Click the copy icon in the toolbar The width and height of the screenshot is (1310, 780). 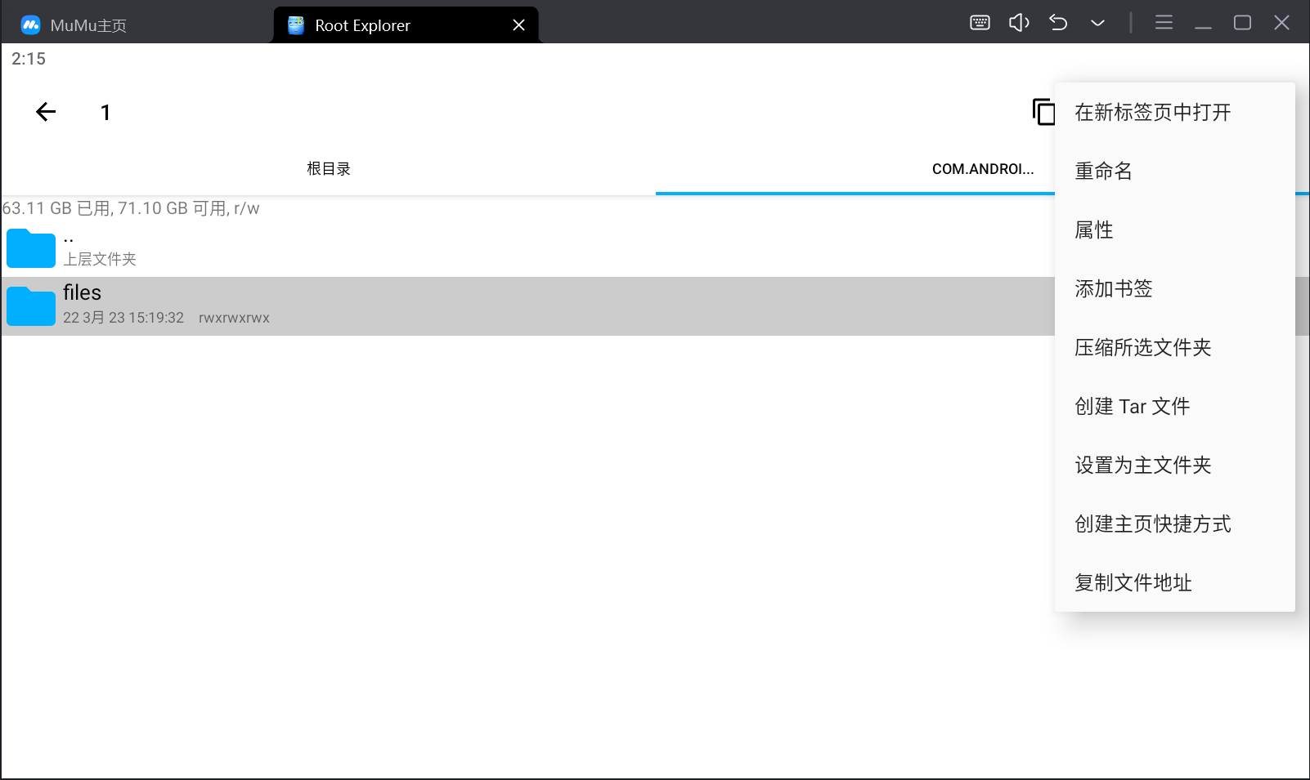click(1043, 112)
